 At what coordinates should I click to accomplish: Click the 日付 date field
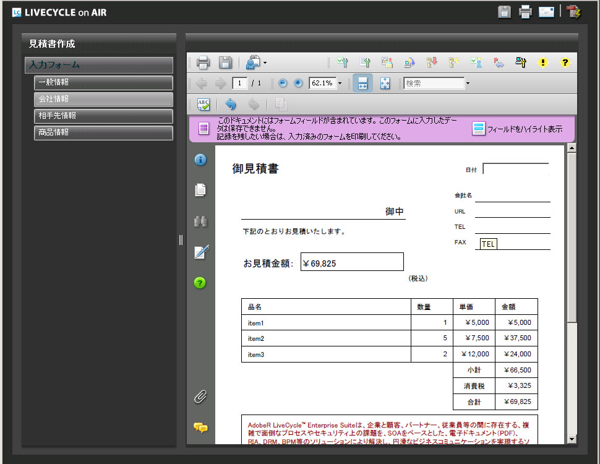coord(516,169)
